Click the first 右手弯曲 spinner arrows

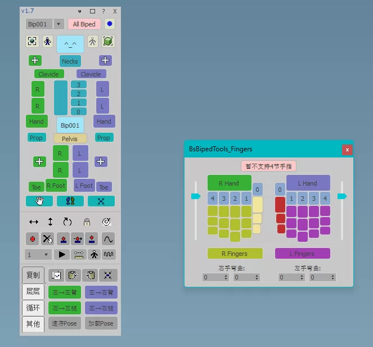pos(226,277)
